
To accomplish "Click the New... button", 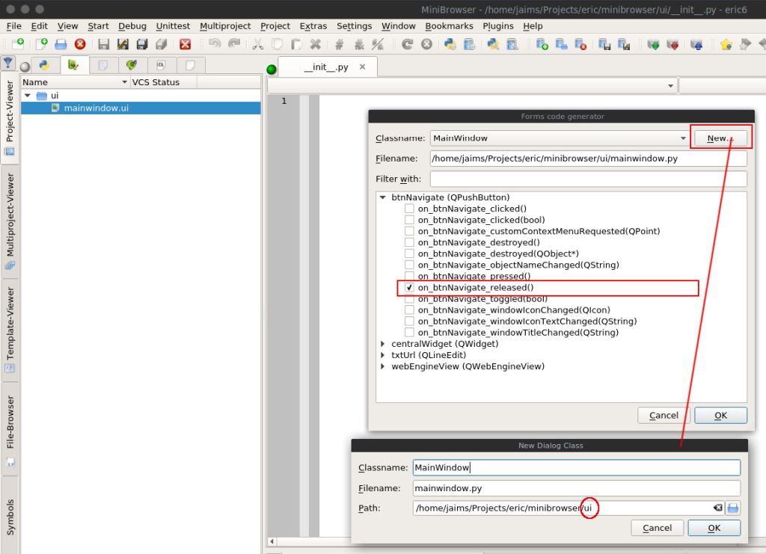I will 720,138.
